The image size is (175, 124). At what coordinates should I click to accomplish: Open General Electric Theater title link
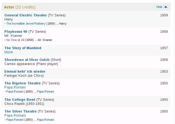pos(26,15)
